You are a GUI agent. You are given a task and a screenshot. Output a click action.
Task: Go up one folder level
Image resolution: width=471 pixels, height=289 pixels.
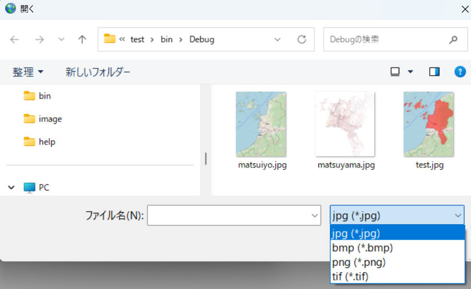[x=82, y=40]
